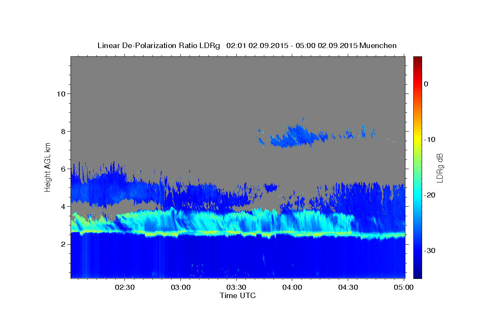
Task: Click the 'Time UTC' axis label
Action: tap(238, 296)
